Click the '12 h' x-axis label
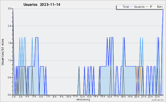The image size is (166, 102). [82, 97]
